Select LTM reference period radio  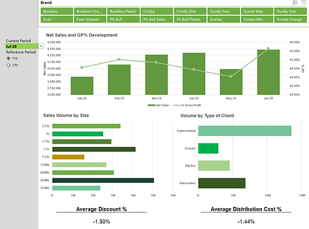(8, 65)
